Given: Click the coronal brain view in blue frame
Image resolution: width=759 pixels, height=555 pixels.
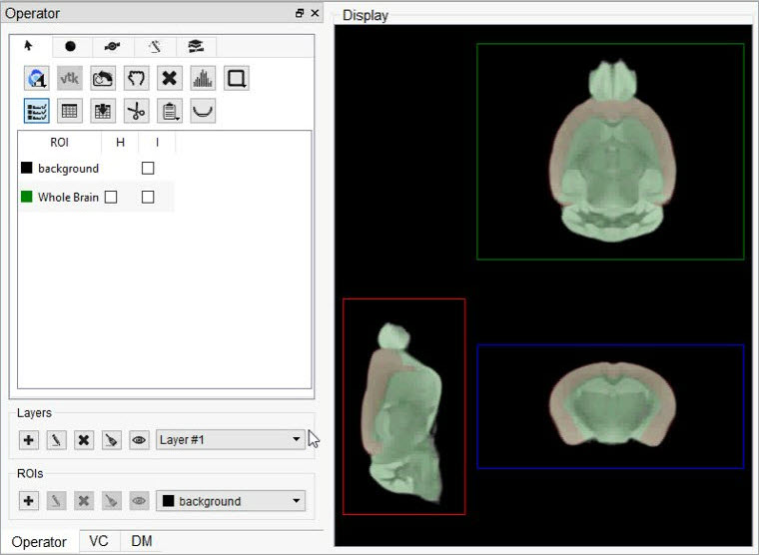Looking at the screenshot, I should point(610,405).
